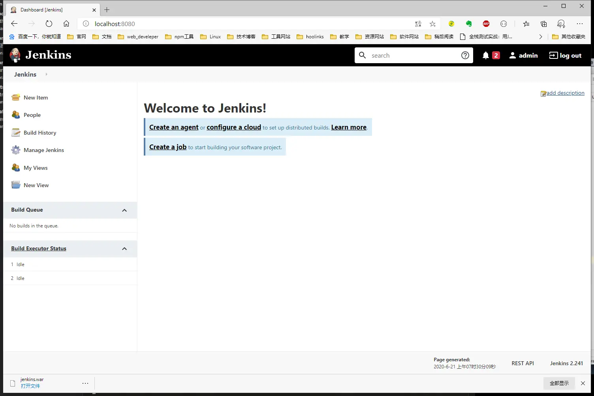Screen dimensions: 594x396
Task: Click the 打开文件 link for jenkins.war
Action: pyautogui.click(x=30, y=386)
